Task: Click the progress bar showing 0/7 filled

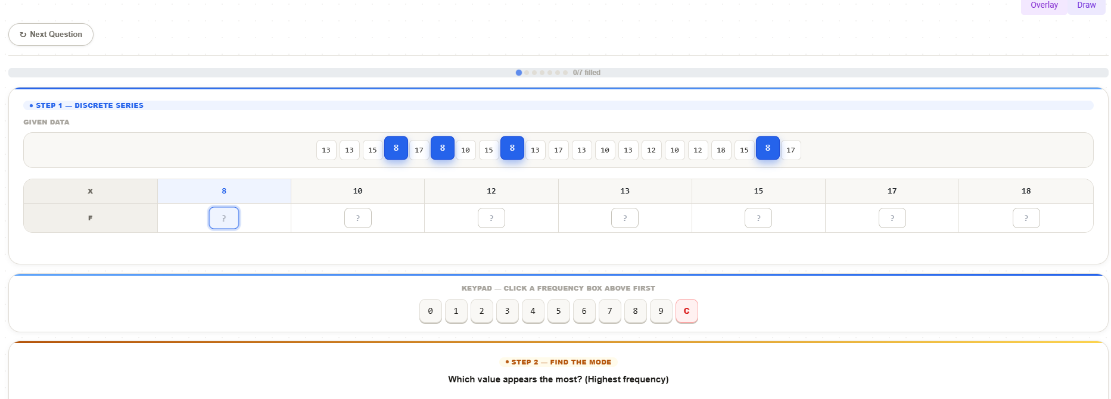Action: [x=558, y=73]
